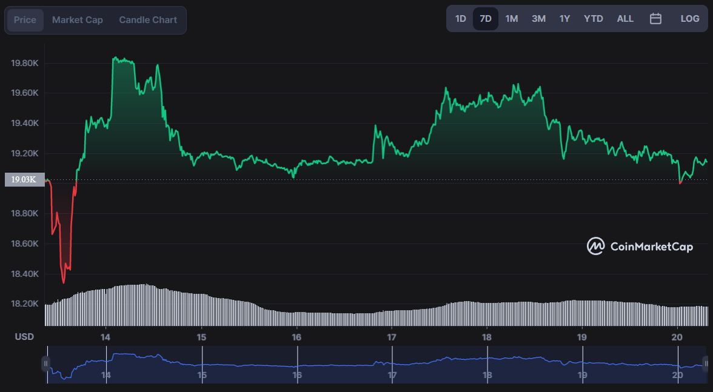Click the red price dip low point
The image size is (713, 392).
point(64,282)
